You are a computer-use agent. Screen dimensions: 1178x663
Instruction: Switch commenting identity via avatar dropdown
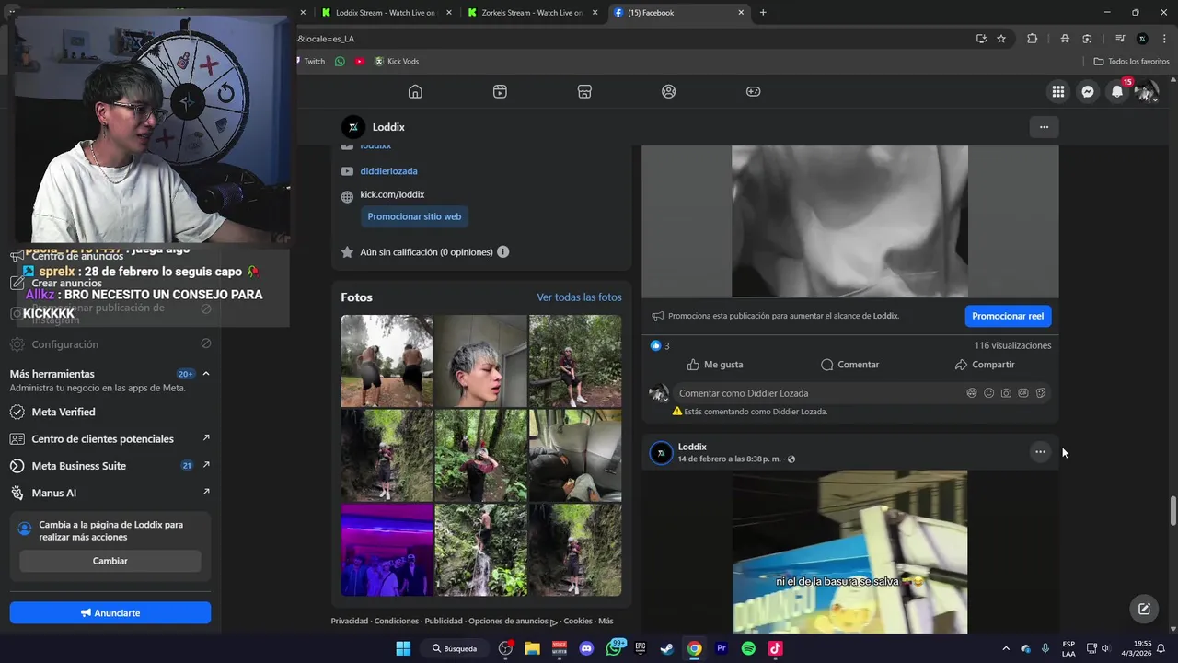point(659,394)
